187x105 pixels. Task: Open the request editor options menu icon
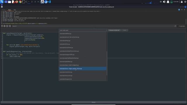tap(185, 10)
